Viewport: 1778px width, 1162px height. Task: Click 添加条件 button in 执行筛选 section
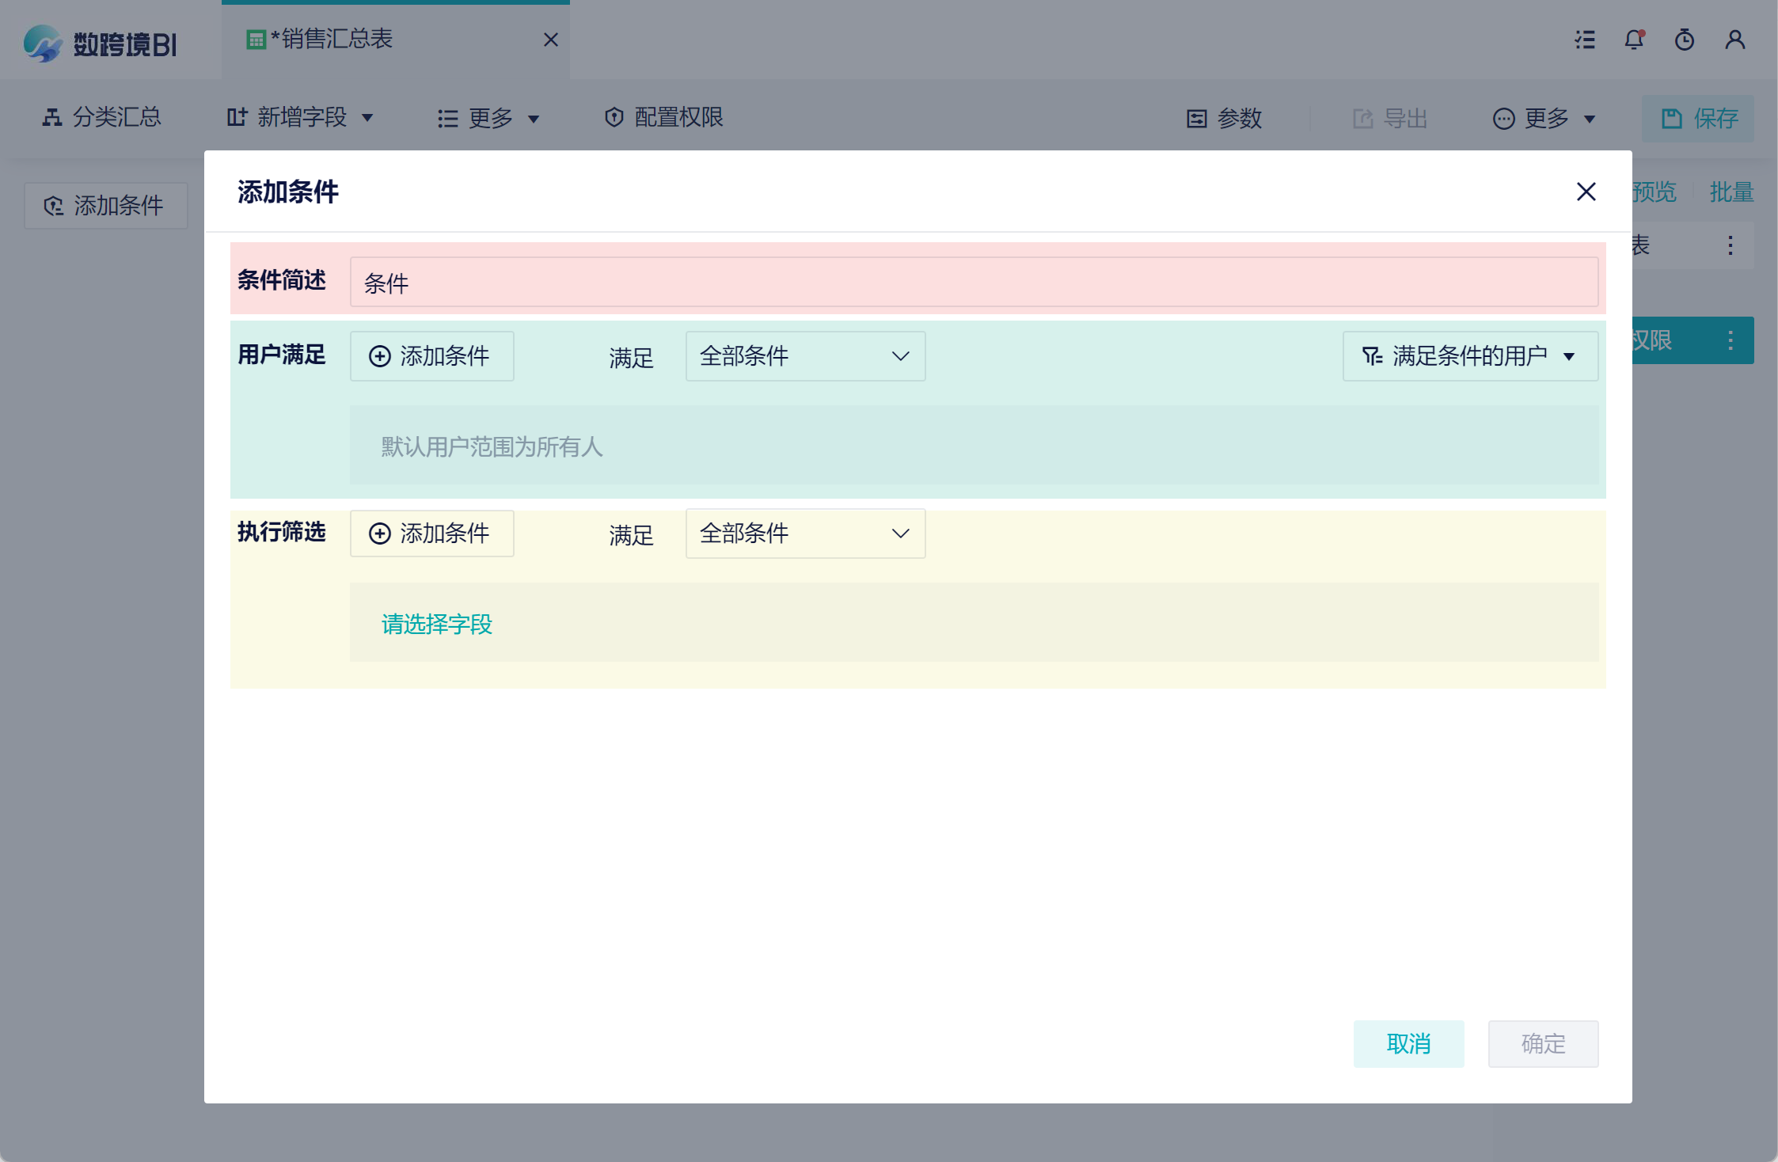[x=431, y=534]
